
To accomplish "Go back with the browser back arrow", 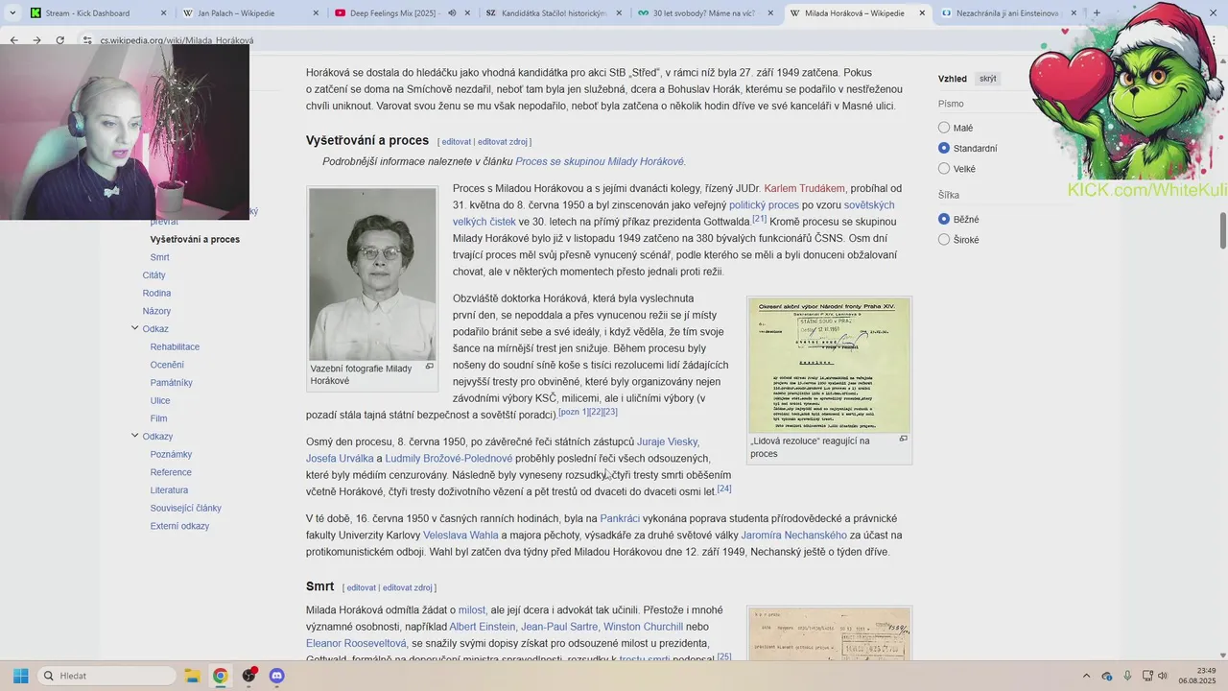I will click(13, 40).
